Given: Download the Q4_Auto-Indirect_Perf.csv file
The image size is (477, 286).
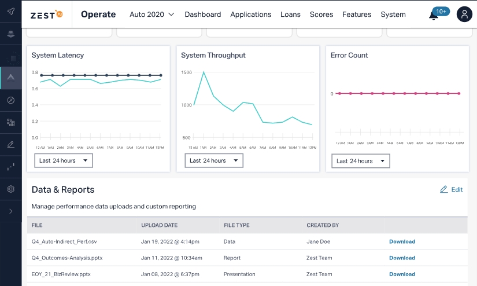Looking at the screenshot, I should (402, 241).
